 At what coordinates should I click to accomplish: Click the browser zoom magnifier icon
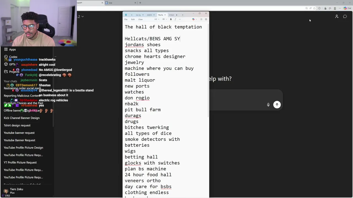click(306, 8)
